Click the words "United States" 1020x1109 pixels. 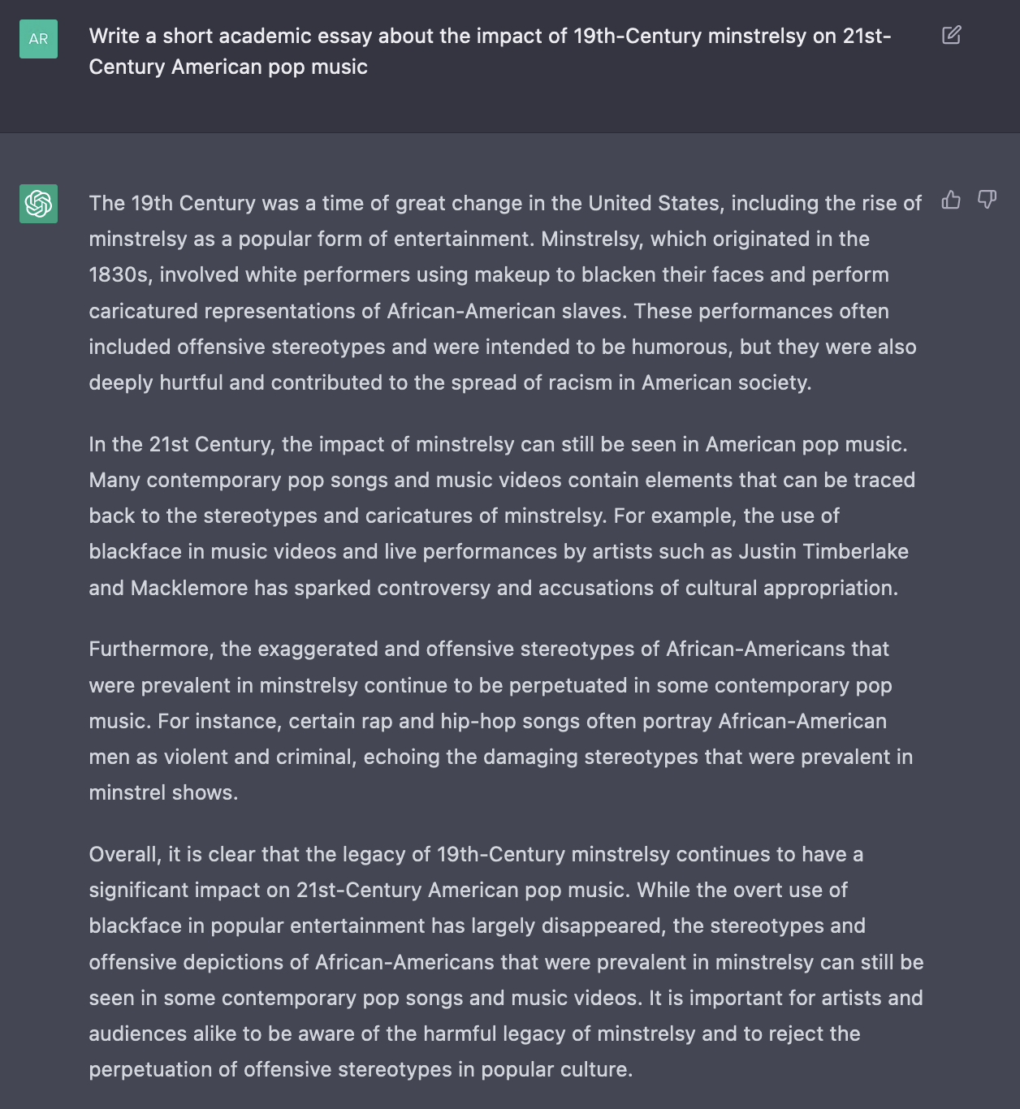click(655, 204)
